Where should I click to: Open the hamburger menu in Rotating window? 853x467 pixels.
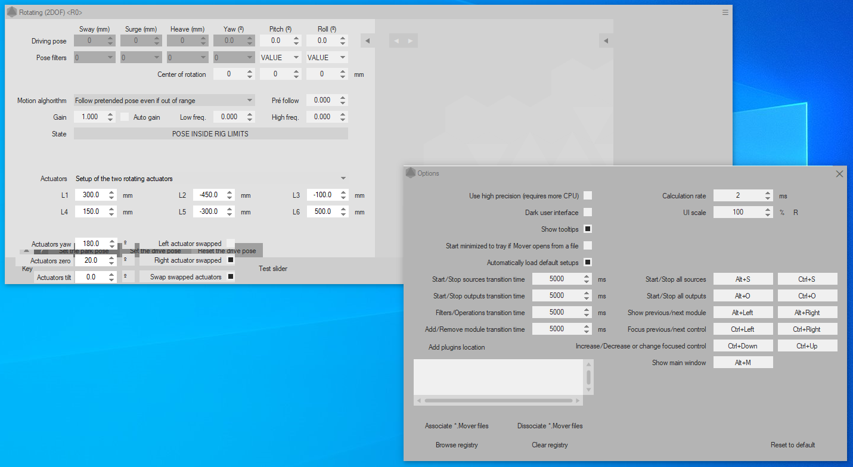[725, 13]
